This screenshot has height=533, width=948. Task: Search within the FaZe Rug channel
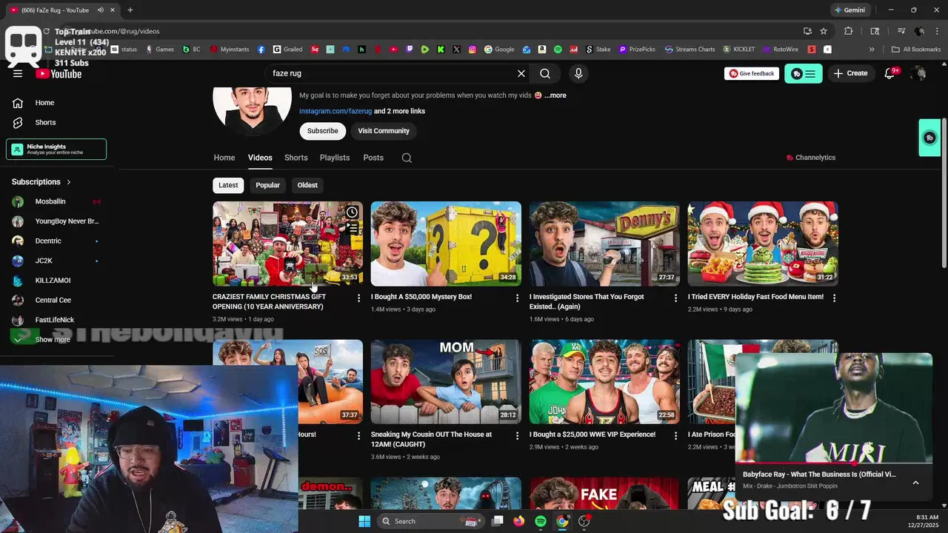pyautogui.click(x=407, y=158)
